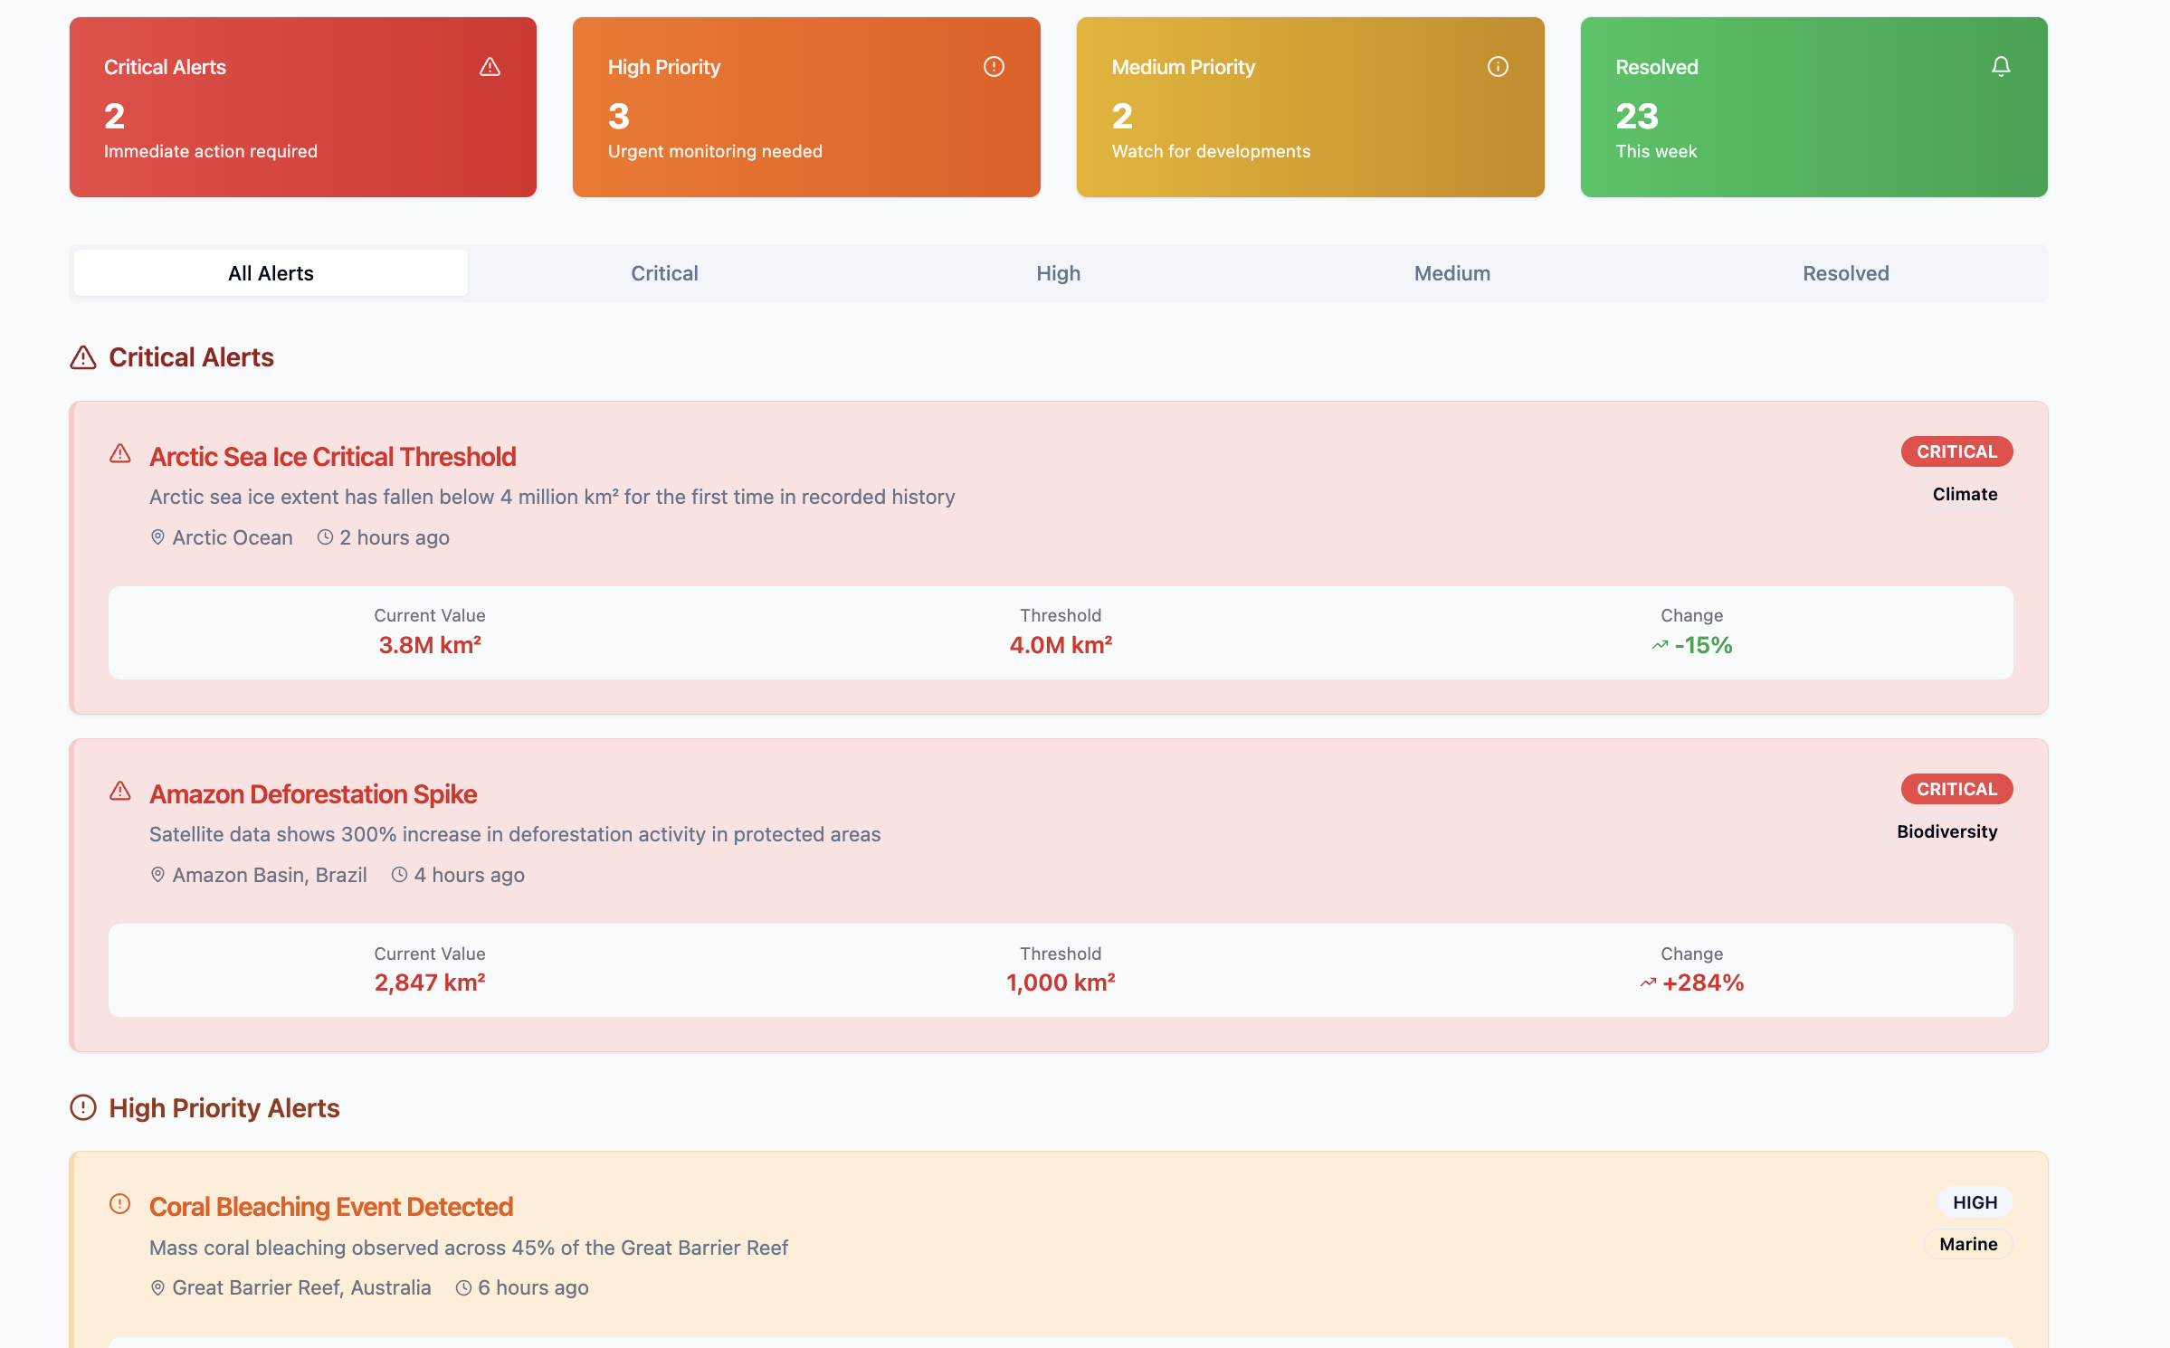
Task: Switch to the Critical tab
Action: 664,273
